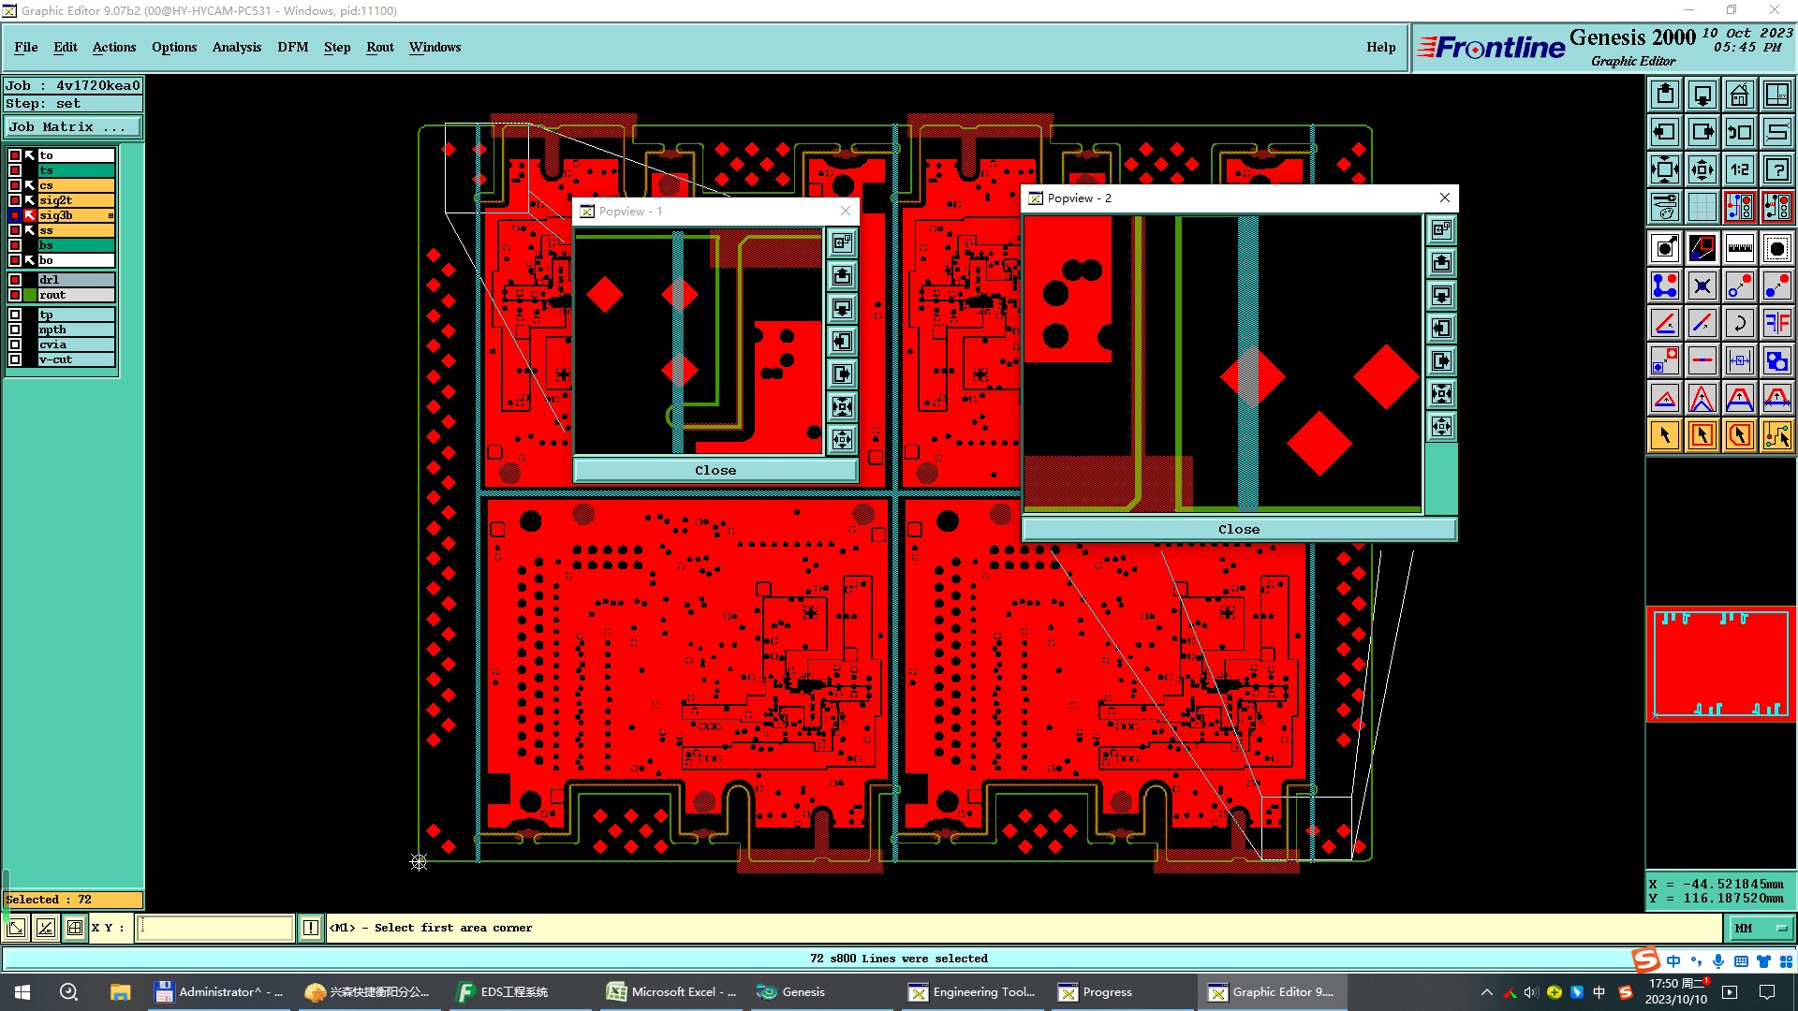This screenshot has height=1011, width=1798.
Task: Enable display of layer npth
Action: (15, 330)
